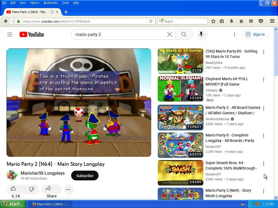This screenshot has width=278, height=208.
Task: Open the Bookmarks menu
Action: point(51,3)
